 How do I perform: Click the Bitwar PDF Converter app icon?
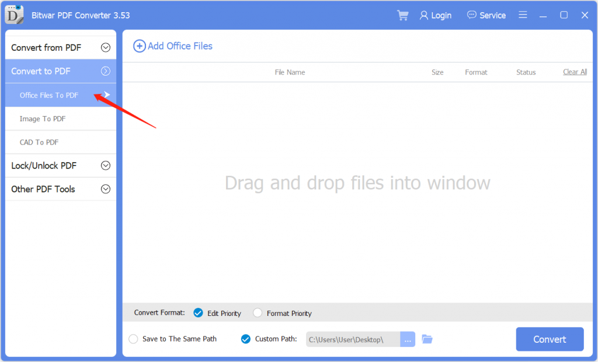13,15
